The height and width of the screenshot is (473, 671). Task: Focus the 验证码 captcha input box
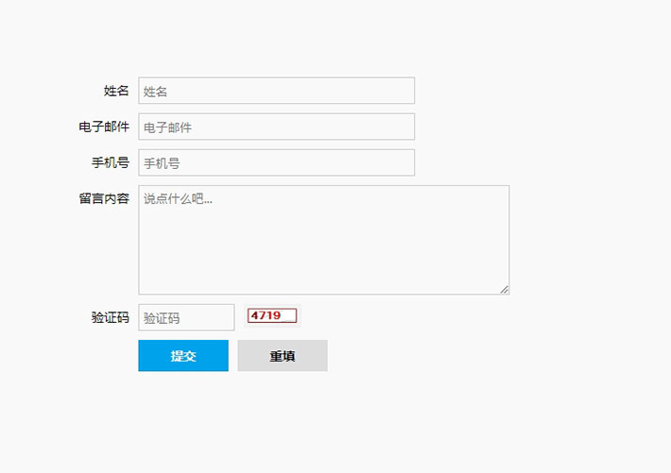pos(186,317)
